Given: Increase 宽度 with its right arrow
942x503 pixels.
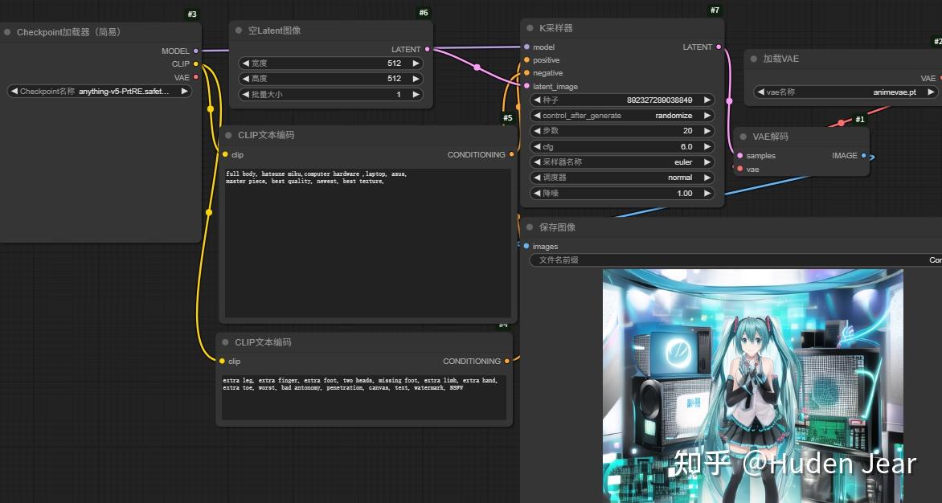Looking at the screenshot, I should tap(416, 63).
